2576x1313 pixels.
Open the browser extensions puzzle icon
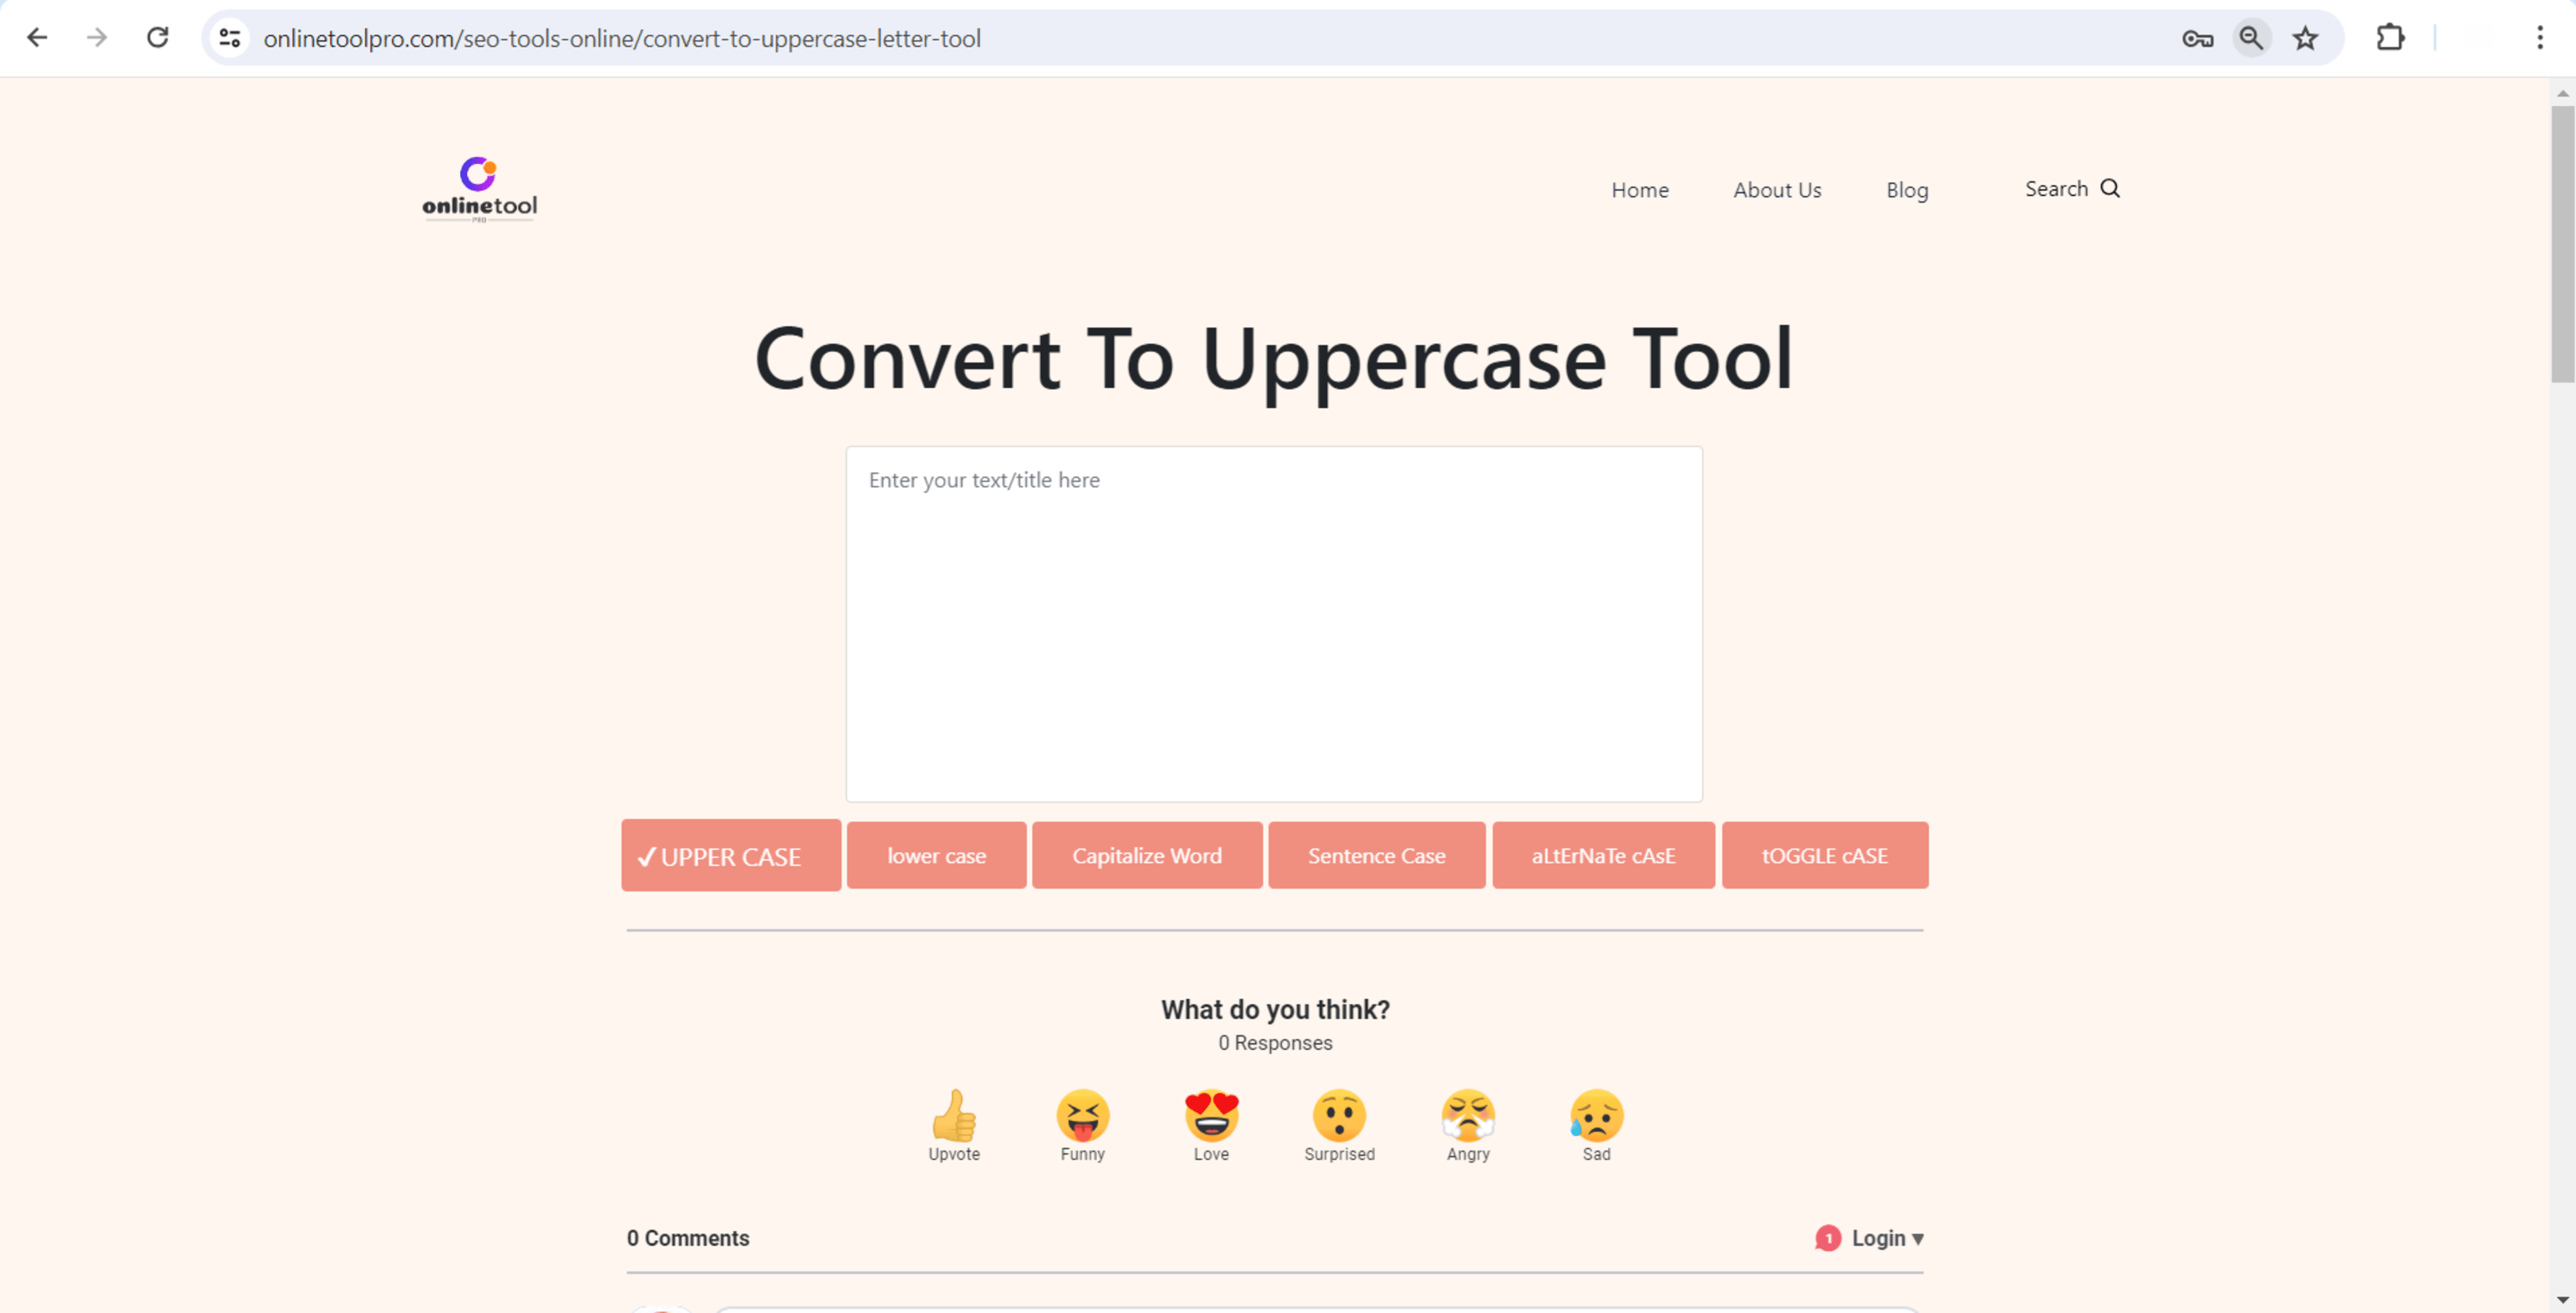pyautogui.click(x=2390, y=38)
